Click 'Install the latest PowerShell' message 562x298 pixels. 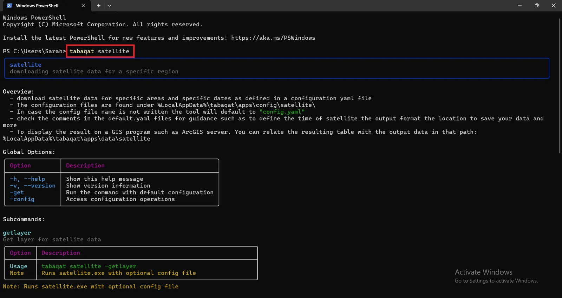pos(115,38)
